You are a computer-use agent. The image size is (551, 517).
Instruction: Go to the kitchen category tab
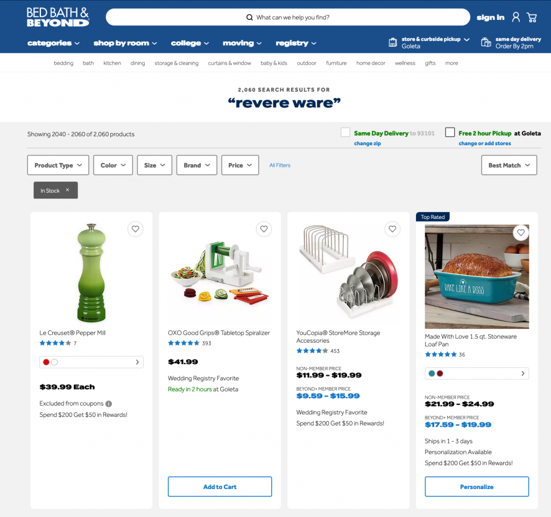click(x=112, y=63)
